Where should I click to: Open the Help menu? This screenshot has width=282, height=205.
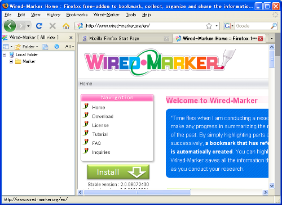click(146, 15)
